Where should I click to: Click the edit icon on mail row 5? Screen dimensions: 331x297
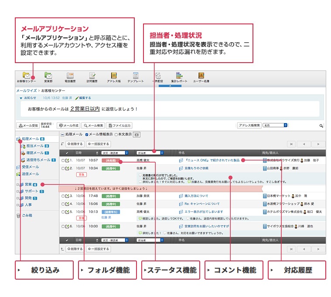click(67, 212)
